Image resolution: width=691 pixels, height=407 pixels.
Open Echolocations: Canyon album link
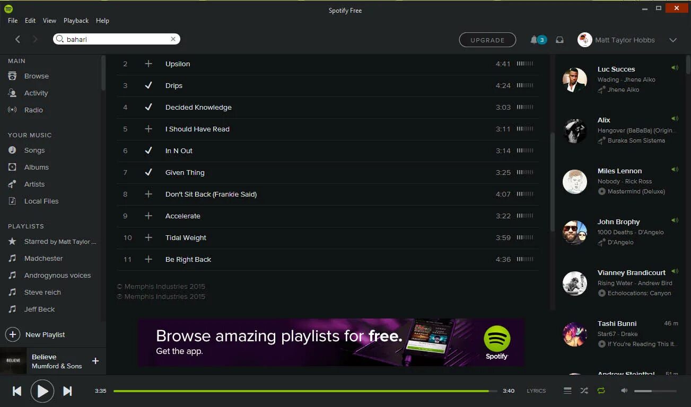[x=639, y=293]
